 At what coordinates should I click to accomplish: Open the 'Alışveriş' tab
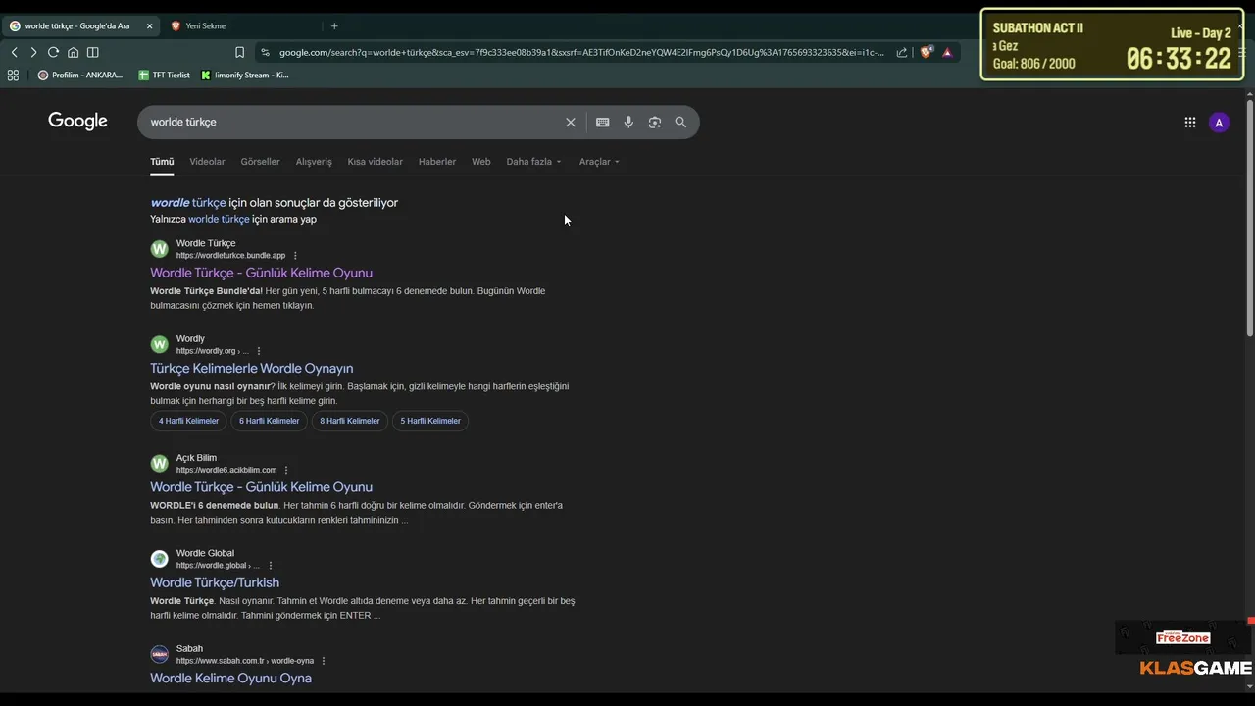pyautogui.click(x=314, y=161)
